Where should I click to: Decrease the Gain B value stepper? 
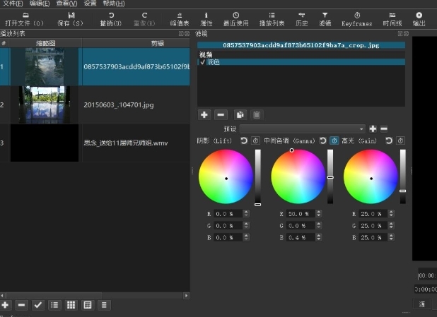click(x=391, y=239)
